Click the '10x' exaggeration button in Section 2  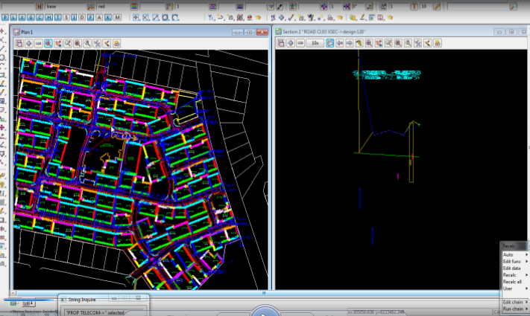(x=315, y=43)
